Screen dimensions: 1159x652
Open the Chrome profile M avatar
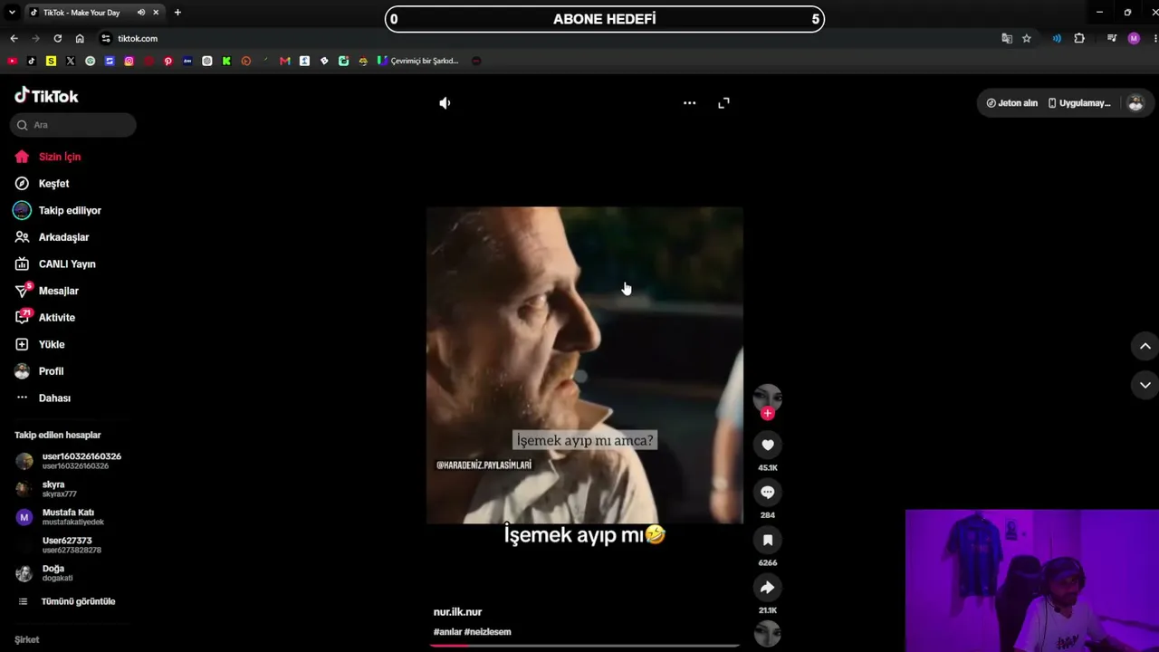(x=1134, y=38)
